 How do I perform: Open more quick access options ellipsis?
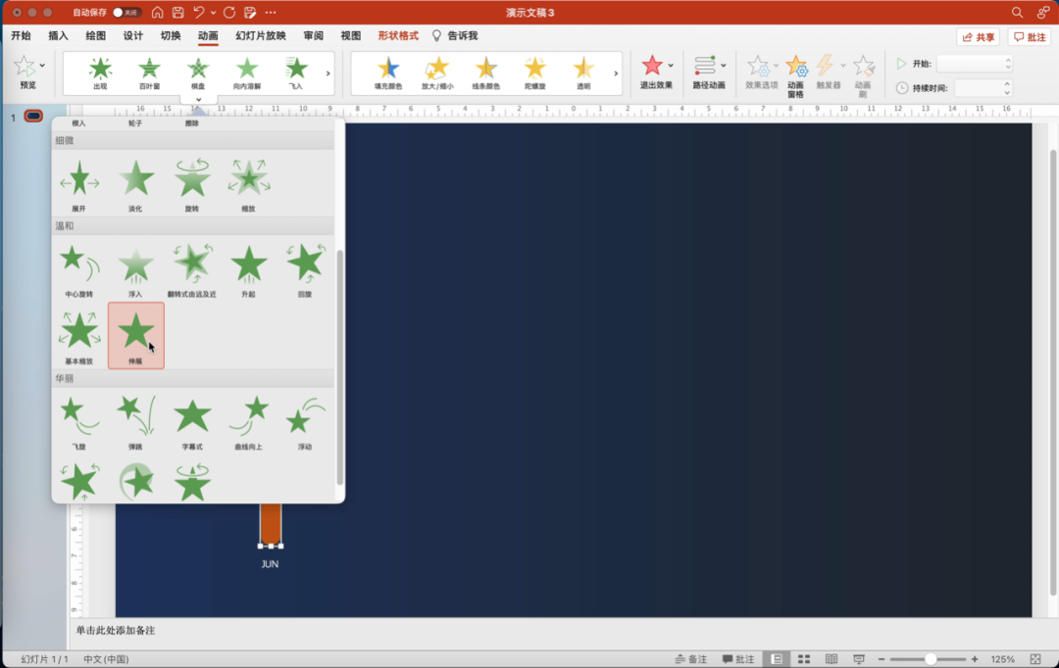(271, 12)
